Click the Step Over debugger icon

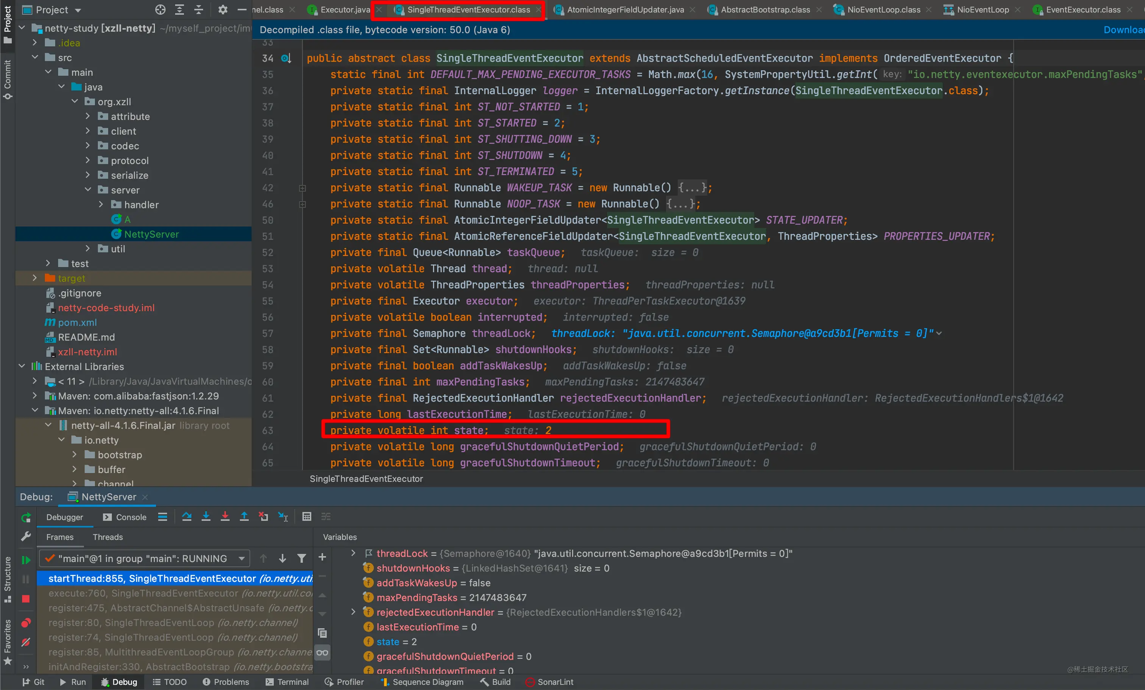187,517
